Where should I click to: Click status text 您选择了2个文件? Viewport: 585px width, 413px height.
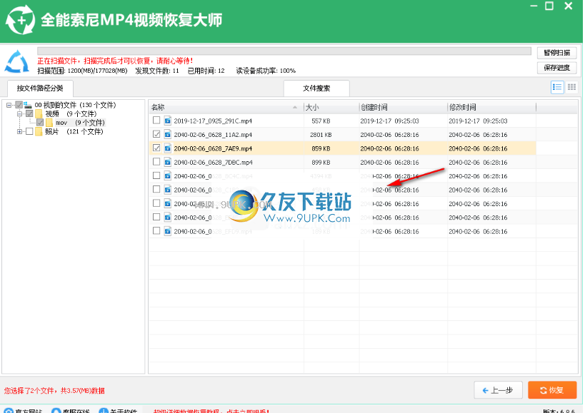pyautogui.click(x=54, y=390)
